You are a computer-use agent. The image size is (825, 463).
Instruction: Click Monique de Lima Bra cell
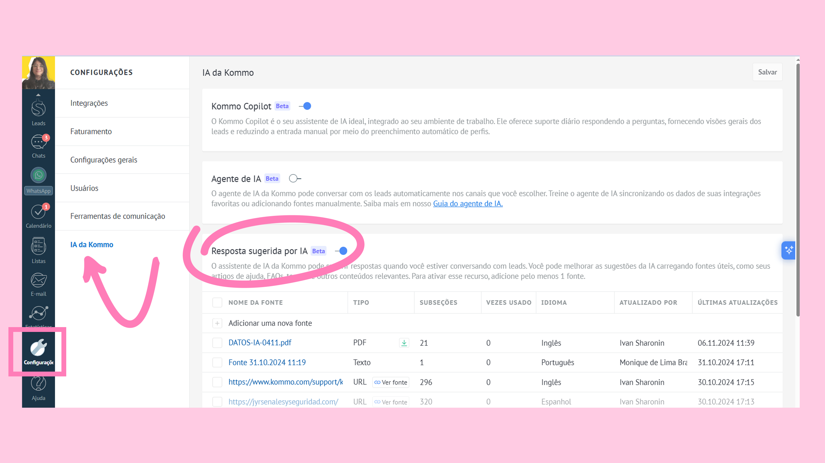click(653, 363)
